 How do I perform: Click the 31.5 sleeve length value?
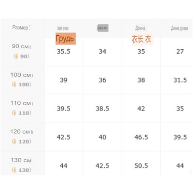click(x=180, y=80)
